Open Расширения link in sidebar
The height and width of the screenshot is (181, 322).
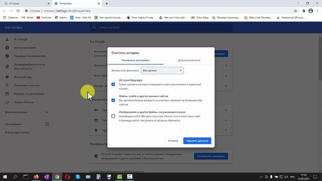pyautogui.click(x=26, y=124)
